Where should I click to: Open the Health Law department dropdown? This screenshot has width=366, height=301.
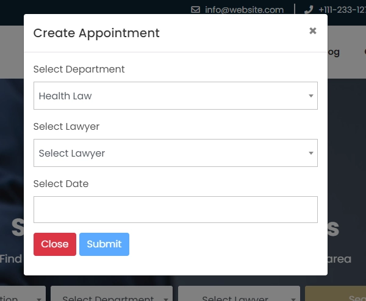coord(176,96)
